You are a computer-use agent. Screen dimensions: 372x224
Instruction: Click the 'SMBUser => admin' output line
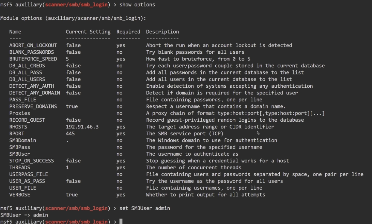[24, 215]
